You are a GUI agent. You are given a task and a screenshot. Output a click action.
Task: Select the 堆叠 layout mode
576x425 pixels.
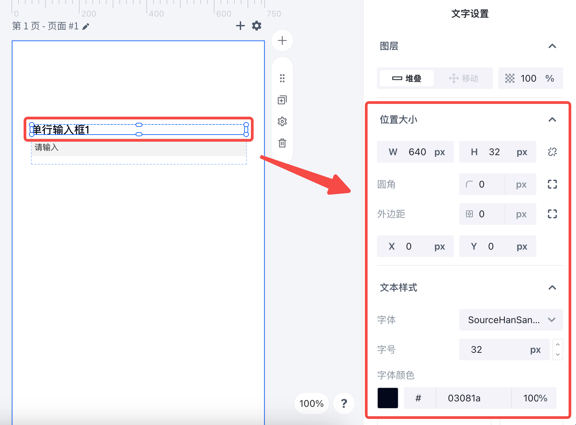point(407,79)
